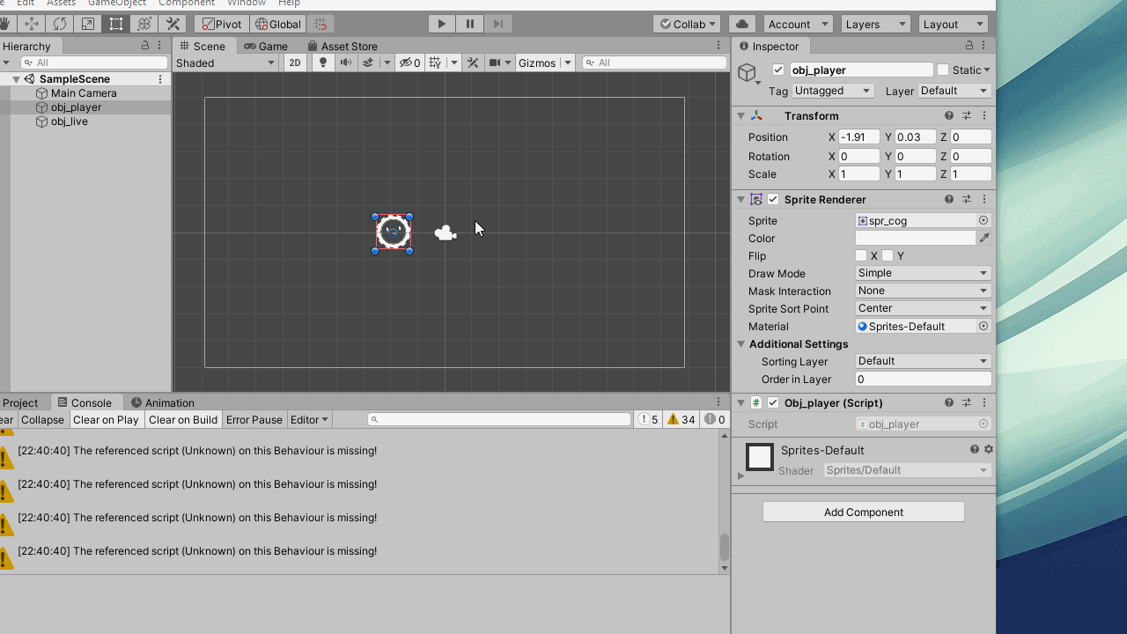1127x634 pixels.
Task: Select the Move tool in the toolbar
Action: click(32, 24)
